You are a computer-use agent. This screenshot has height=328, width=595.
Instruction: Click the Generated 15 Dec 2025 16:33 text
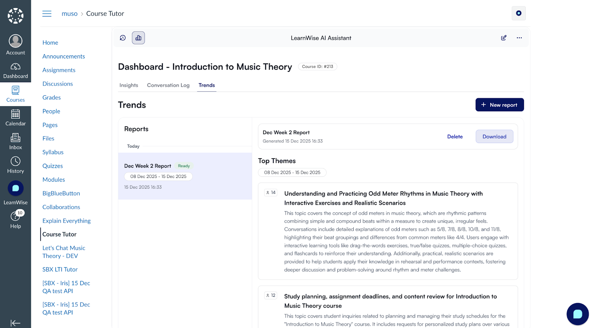[293, 141]
